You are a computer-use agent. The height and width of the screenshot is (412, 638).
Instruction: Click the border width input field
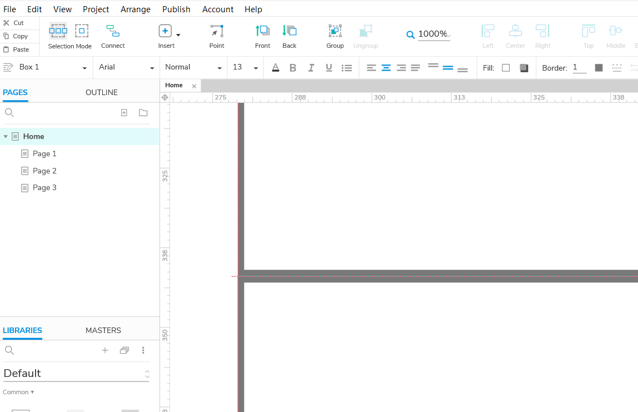click(579, 67)
